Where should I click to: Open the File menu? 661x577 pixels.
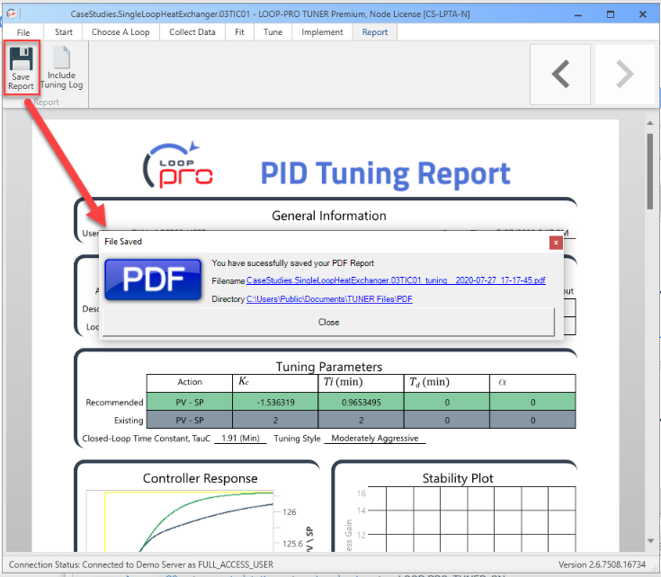pyautogui.click(x=23, y=32)
